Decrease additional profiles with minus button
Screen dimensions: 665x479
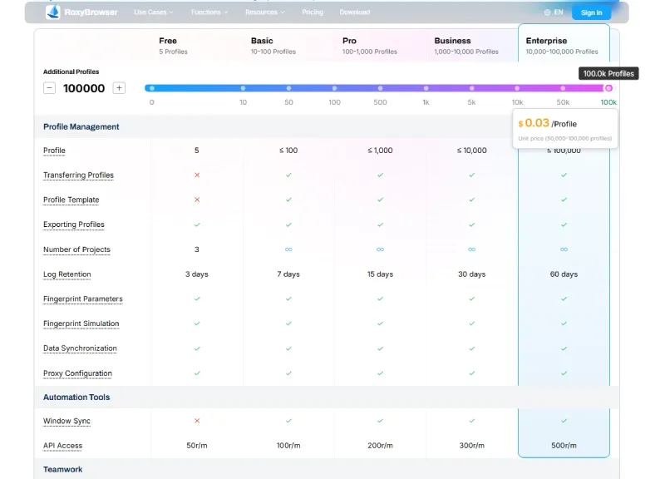click(x=50, y=88)
